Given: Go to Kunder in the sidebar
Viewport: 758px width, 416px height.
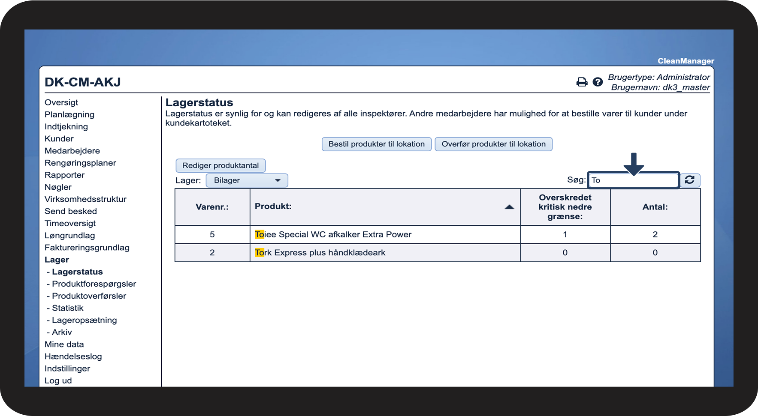Looking at the screenshot, I should (59, 139).
